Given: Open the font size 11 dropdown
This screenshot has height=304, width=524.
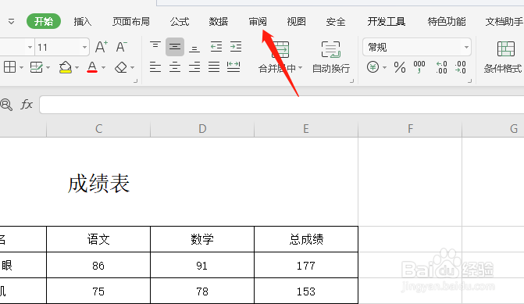Looking at the screenshot, I should tap(85, 47).
